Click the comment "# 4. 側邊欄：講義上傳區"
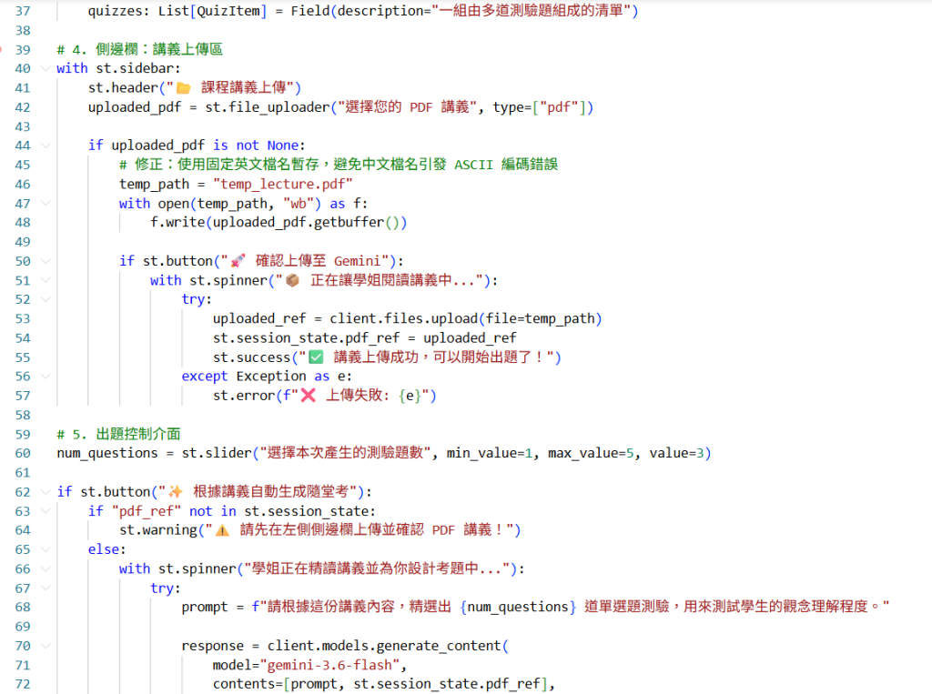Image resolution: width=932 pixels, height=694 pixels. click(139, 49)
